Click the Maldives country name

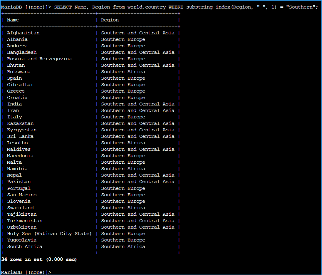coord(19,149)
